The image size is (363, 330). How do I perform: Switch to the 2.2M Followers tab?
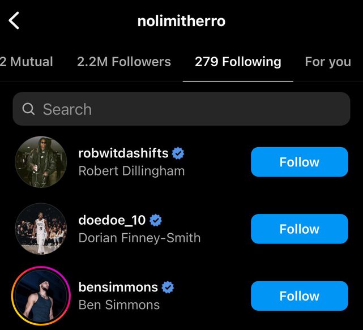(123, 62)
